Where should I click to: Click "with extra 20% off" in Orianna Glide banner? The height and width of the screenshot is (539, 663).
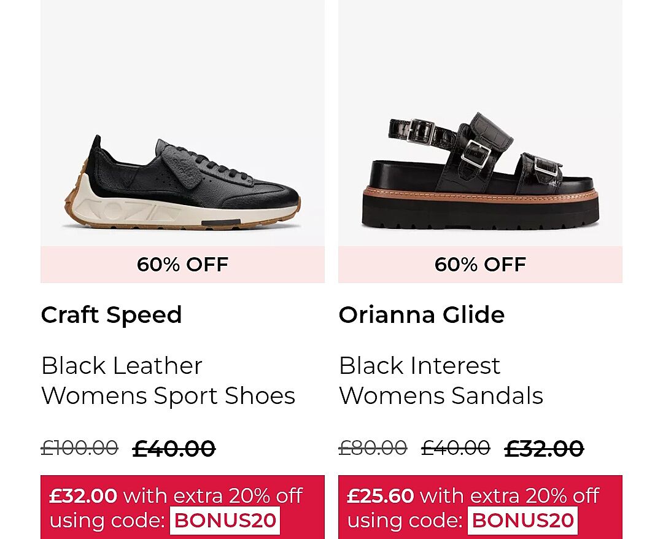(510, 495)
